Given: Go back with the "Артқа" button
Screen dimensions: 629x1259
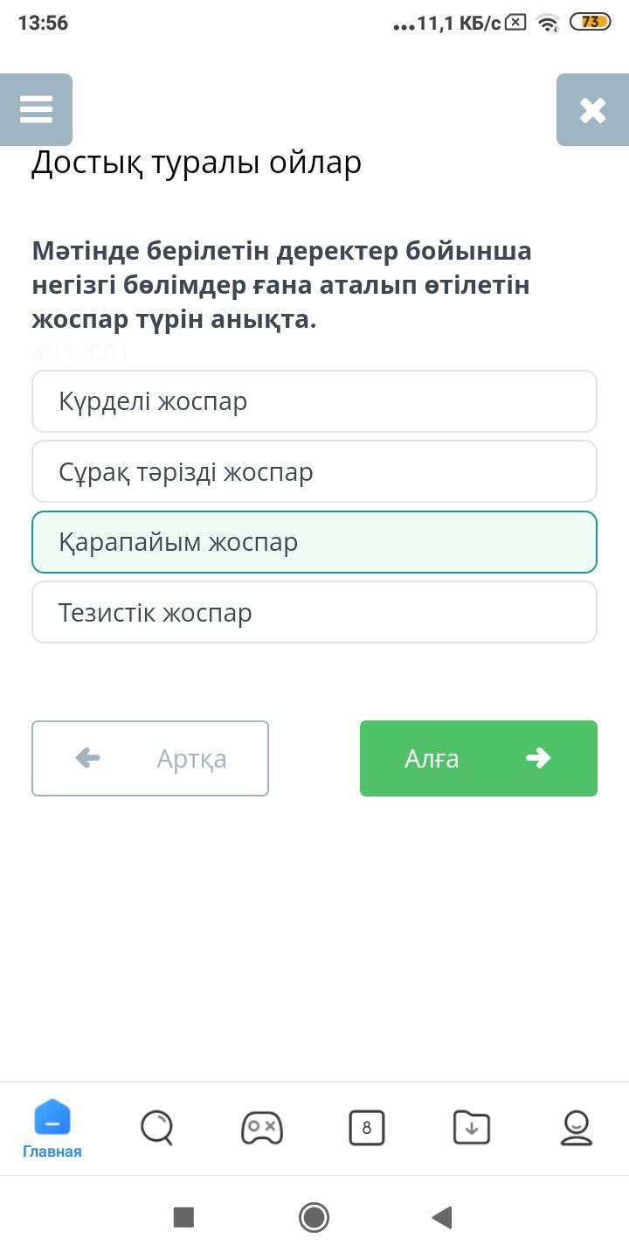Looking at the screenshot, I should 150,758.
